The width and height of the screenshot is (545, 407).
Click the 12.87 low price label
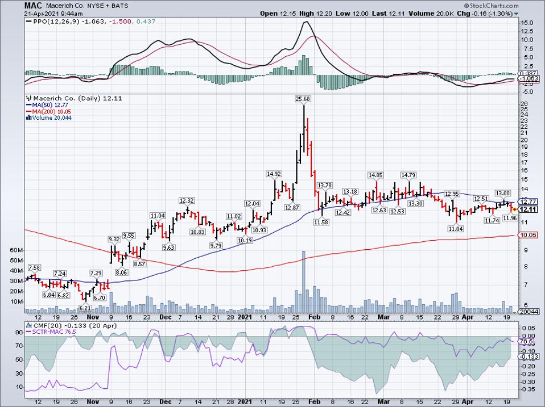[x=292, y=208]
